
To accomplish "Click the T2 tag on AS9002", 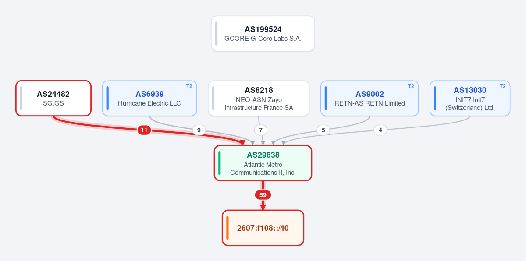I will [x=411, y=86].
